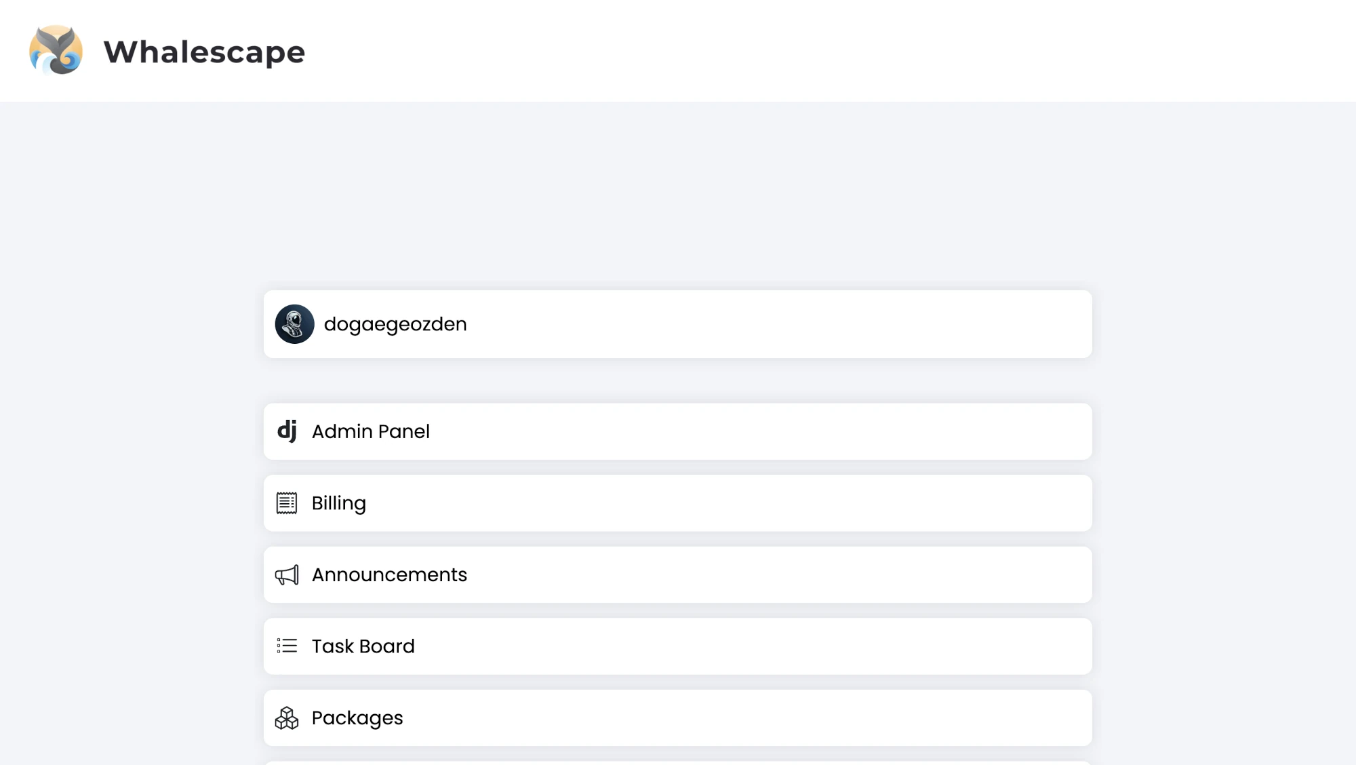Viewport: 1356px width, 765px height.
Task: Click the Task Board text label
Action: tap(363, 646)
